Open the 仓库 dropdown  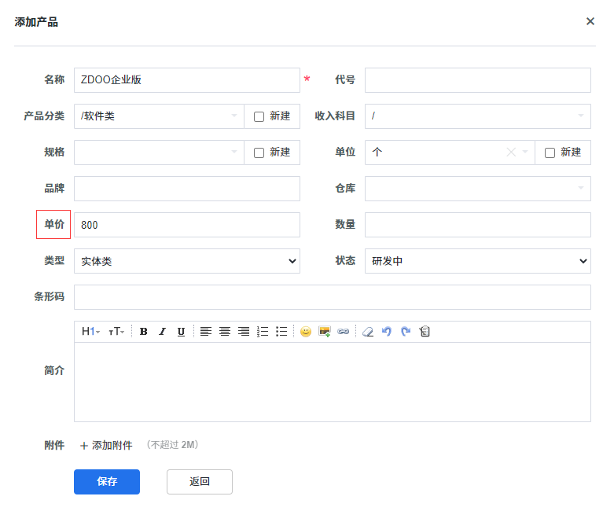[478, 189]
